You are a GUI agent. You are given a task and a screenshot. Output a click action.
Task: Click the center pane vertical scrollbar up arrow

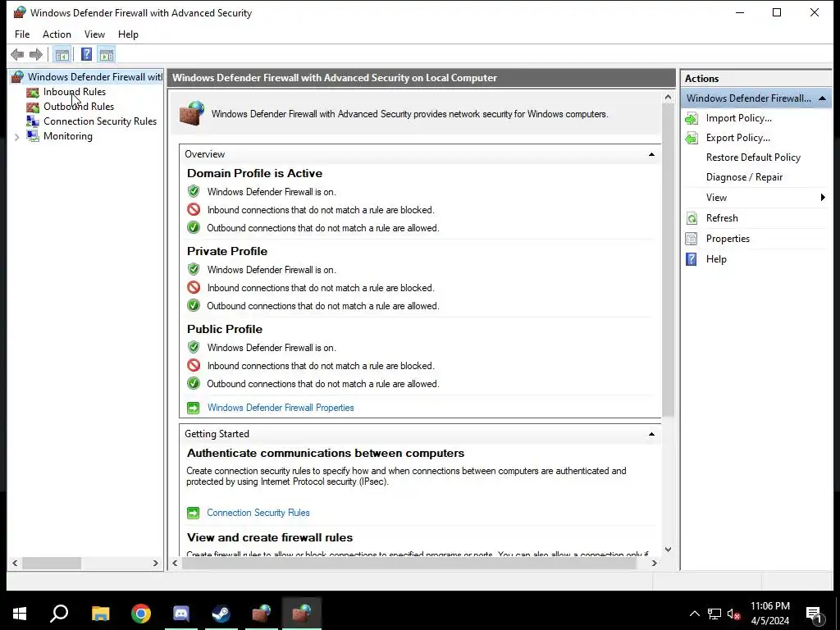coord(668,97)
